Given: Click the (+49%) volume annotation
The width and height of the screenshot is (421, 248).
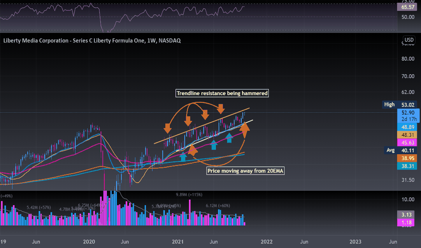Looking at the screenshot, I should pos(6,196).
